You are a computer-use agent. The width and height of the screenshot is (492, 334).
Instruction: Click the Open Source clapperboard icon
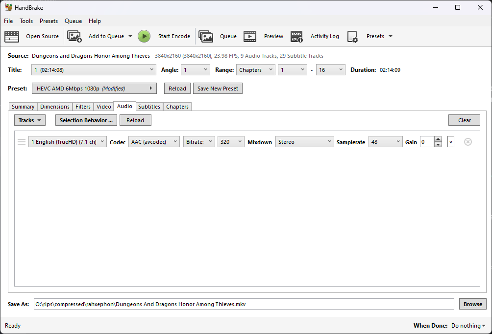click(x=12, y=36)
